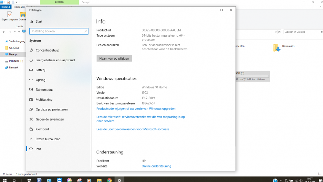
Task: Open the volume control in system tray
Action: coord(301,181)
